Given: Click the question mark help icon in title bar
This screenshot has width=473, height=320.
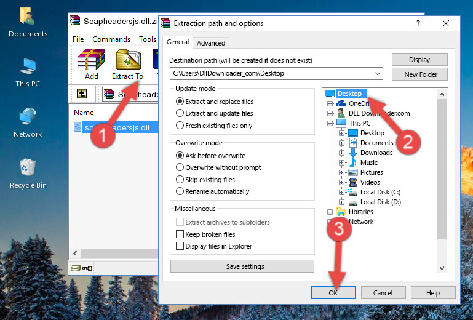Looking at the screenshot, I should pyautogui.click(x=418, y=23).
